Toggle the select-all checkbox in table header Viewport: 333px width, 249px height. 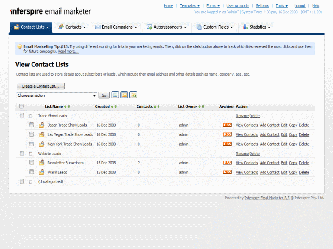pos(22,106)
